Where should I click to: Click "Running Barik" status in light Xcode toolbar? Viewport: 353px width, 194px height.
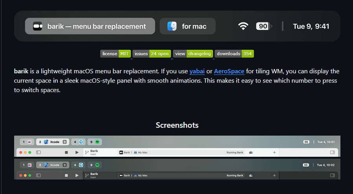click(x=235, y=152)
